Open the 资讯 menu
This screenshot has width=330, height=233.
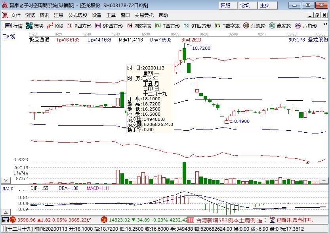coord(44,15)
